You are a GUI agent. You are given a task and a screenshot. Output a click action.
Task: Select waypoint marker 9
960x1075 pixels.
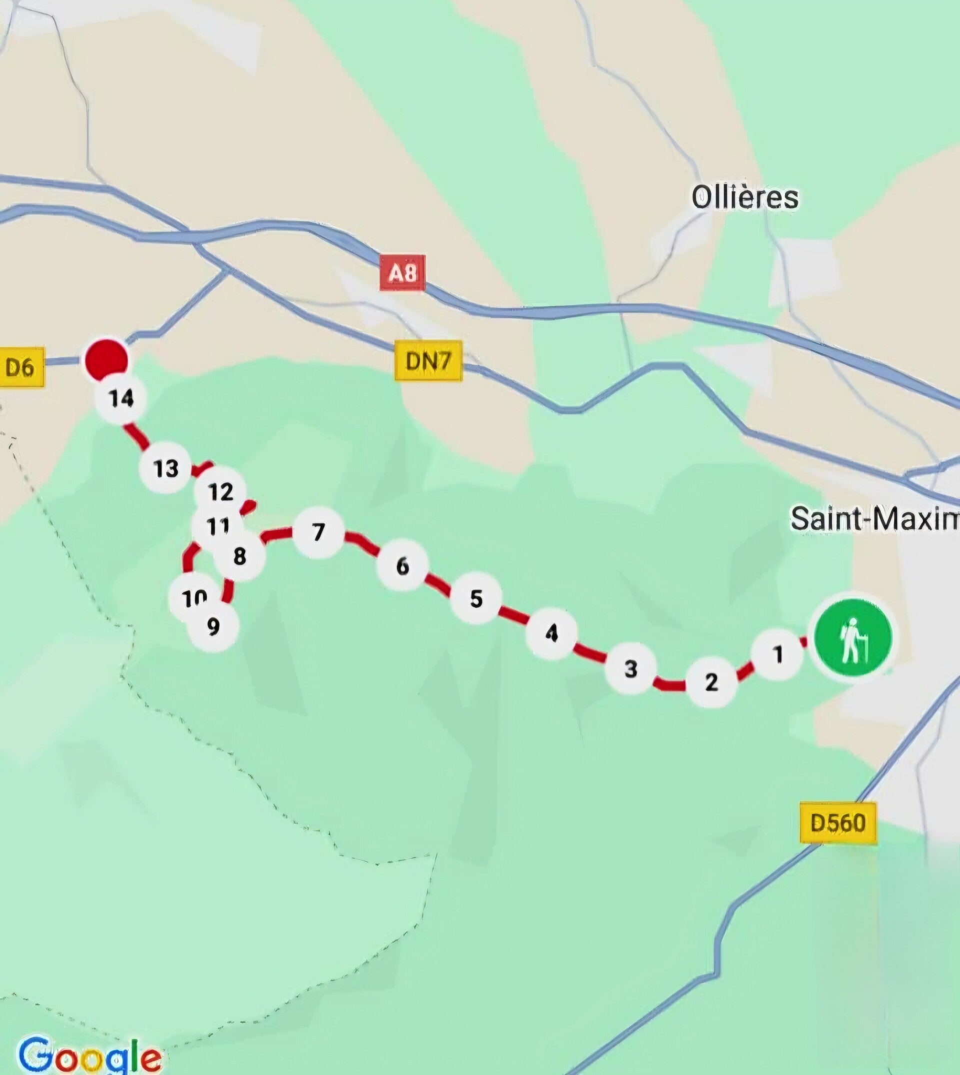click(213, 626)
